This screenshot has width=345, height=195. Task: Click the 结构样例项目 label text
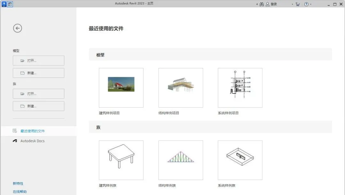169,113
